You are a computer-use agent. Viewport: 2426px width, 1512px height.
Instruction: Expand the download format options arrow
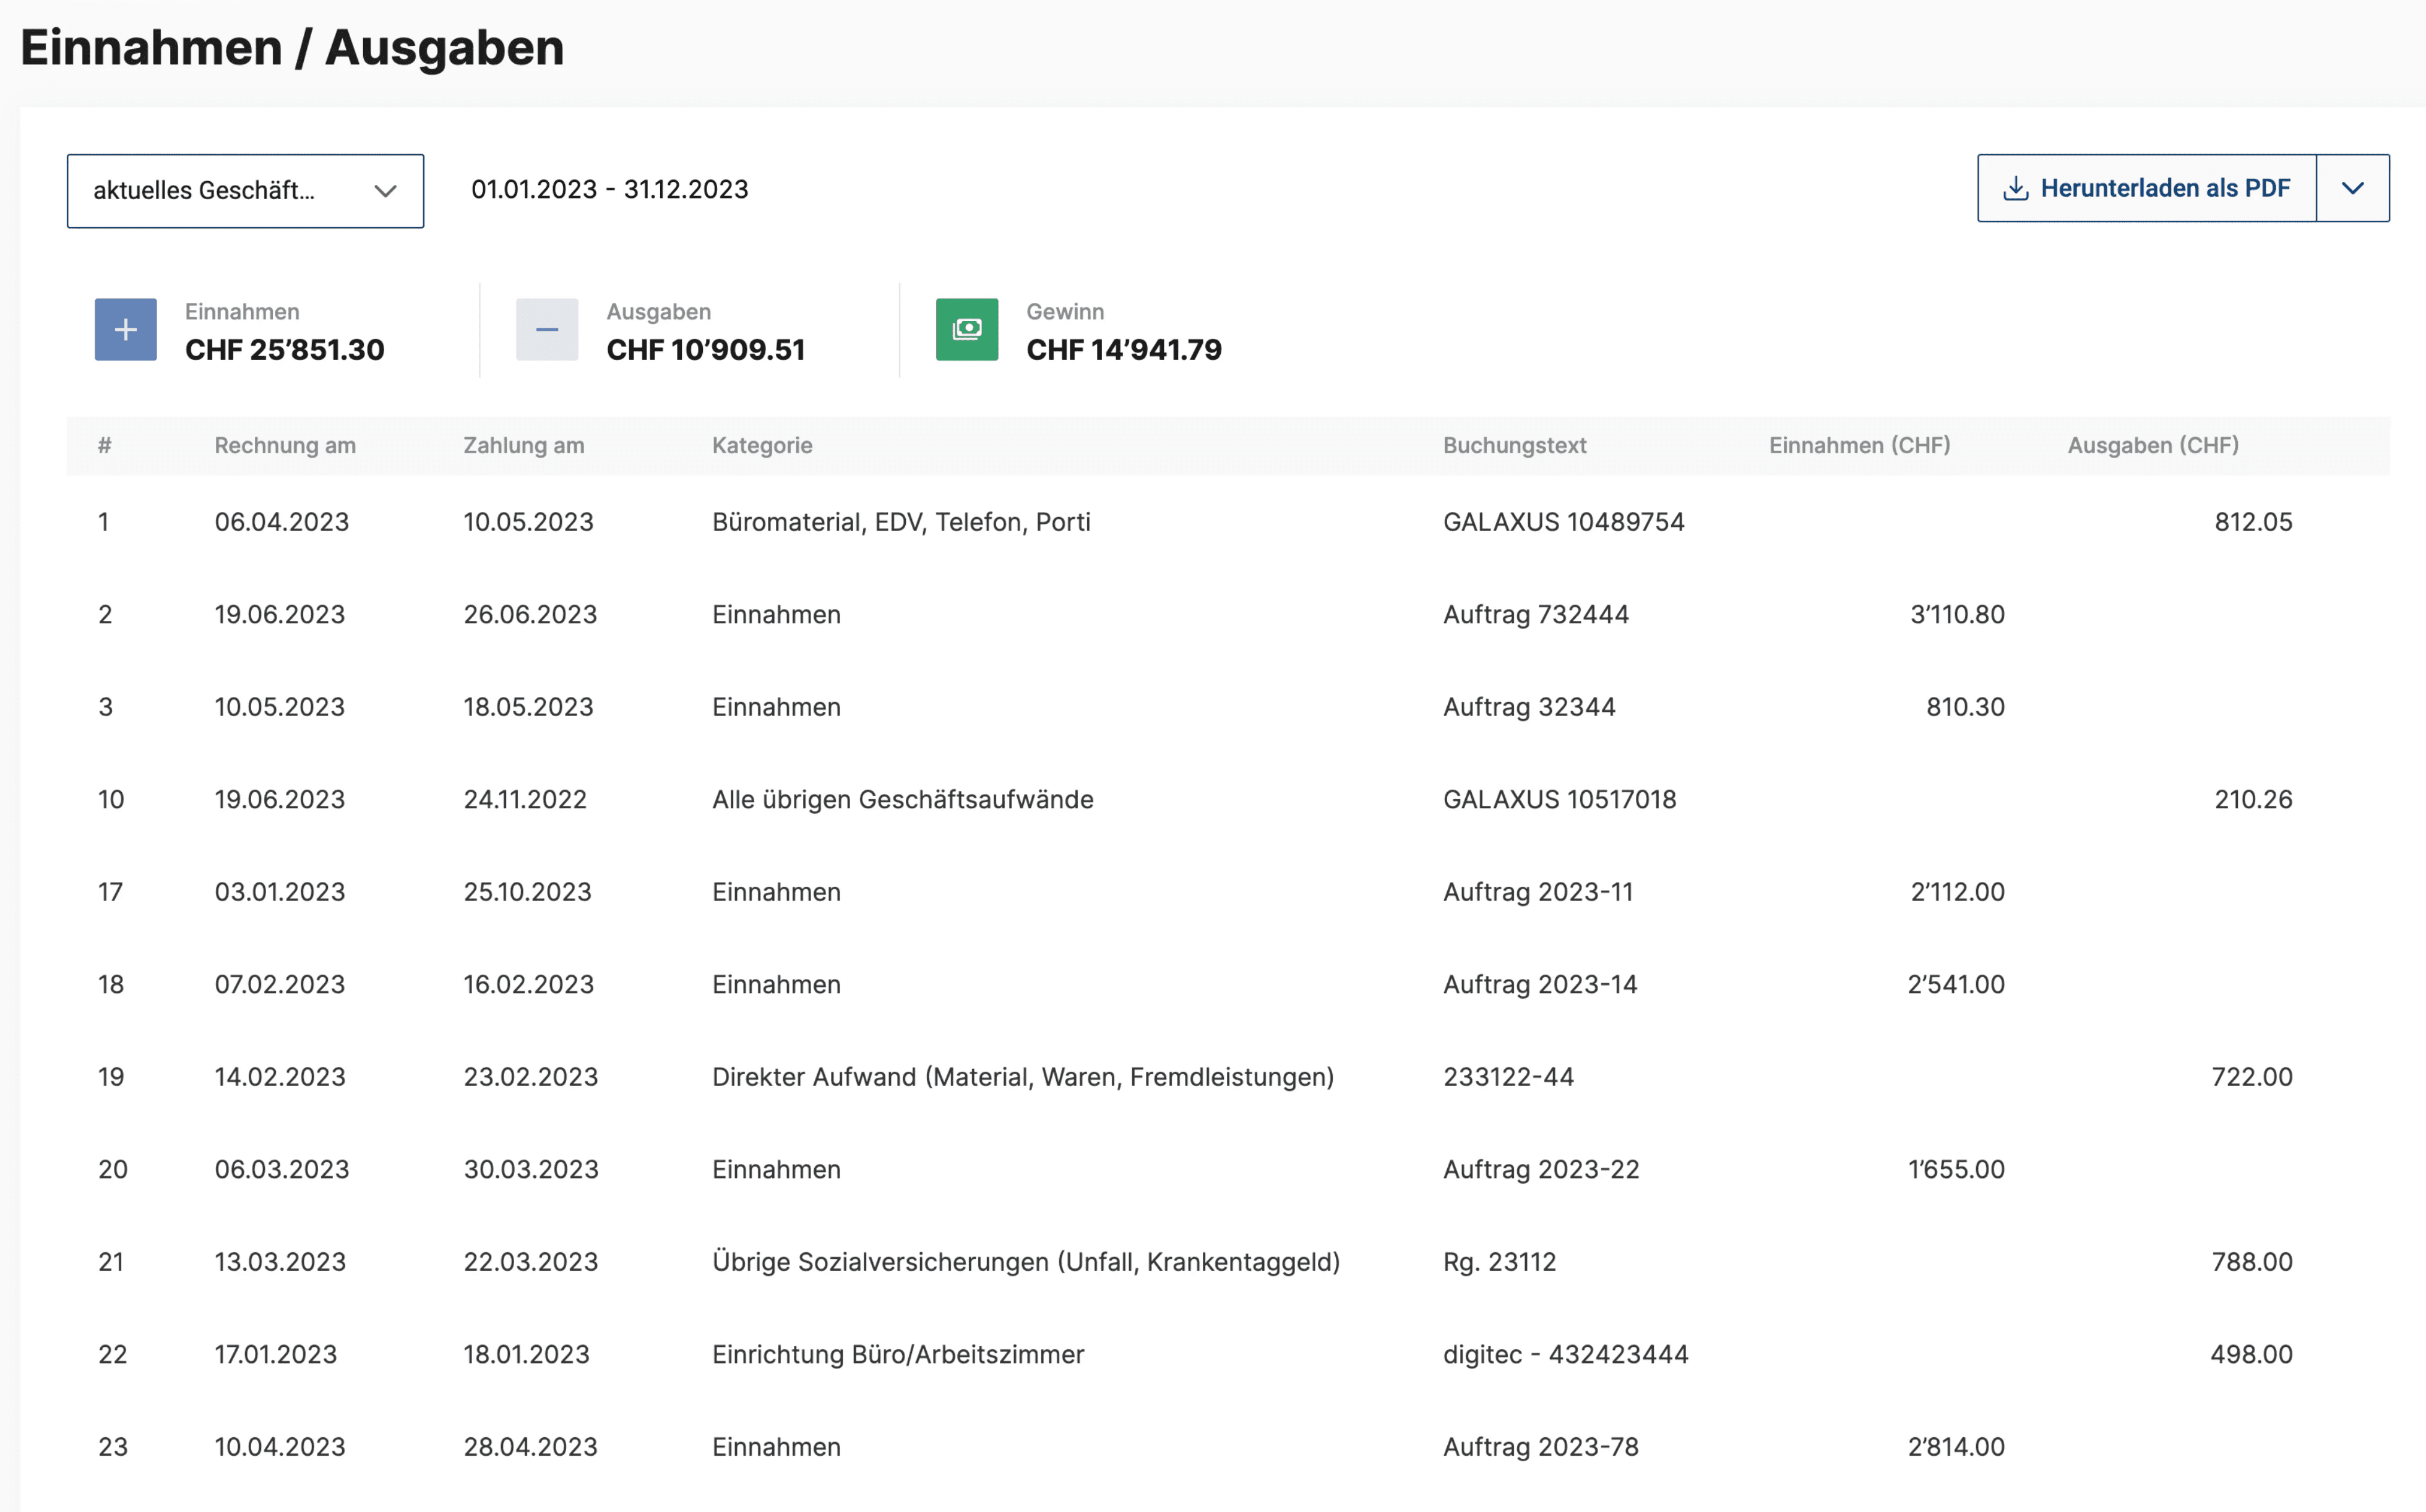pyautogui.click(x=2352, y=188)
